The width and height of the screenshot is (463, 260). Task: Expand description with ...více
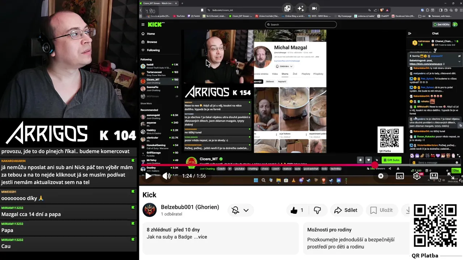tap(200, 237)
